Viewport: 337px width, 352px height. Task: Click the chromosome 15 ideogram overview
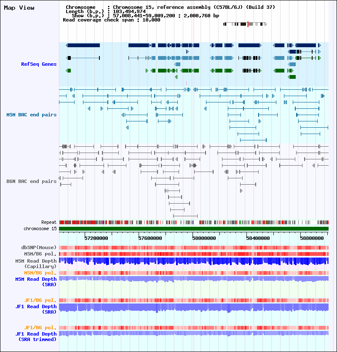(x=245, y=24)
